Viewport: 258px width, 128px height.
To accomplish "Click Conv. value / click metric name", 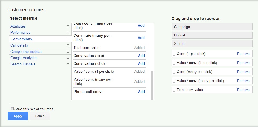I will click(89, 63).
